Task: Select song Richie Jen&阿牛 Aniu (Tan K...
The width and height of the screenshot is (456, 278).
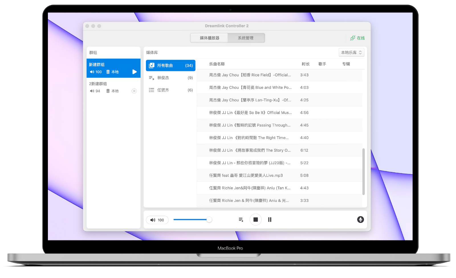Action: tap(279, 188)
